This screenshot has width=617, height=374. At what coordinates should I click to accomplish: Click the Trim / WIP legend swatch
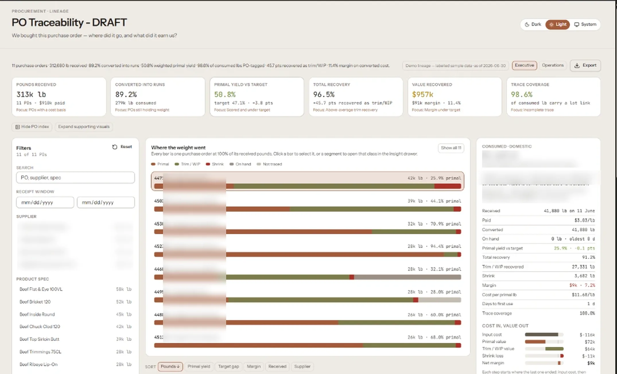coord(177,164)
